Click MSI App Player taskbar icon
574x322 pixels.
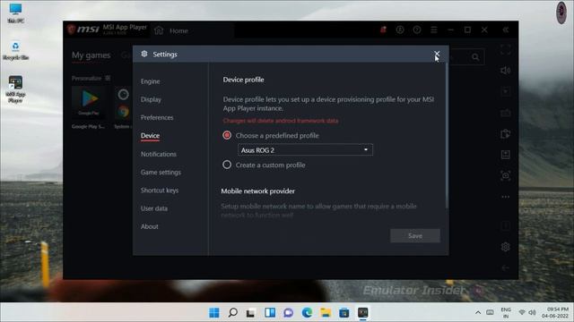[x=362, y=312]
